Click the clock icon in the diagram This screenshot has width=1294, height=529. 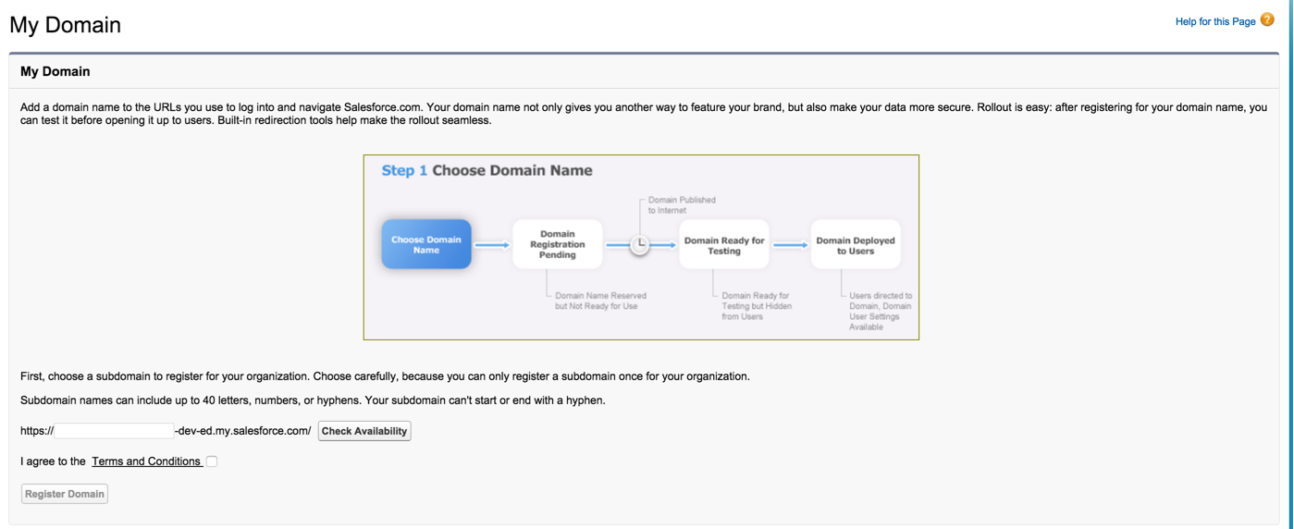pyautogui.click(x=639, y=245)
